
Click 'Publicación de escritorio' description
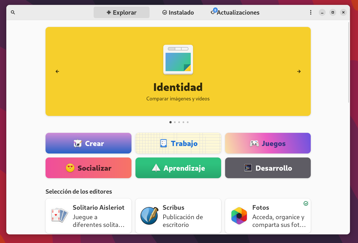(183, 221)
